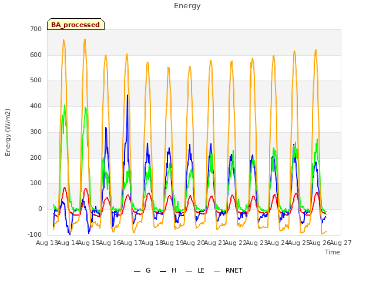Click the Aug 25 x-axis date label
376x282 pixels.
coord(299,243)
